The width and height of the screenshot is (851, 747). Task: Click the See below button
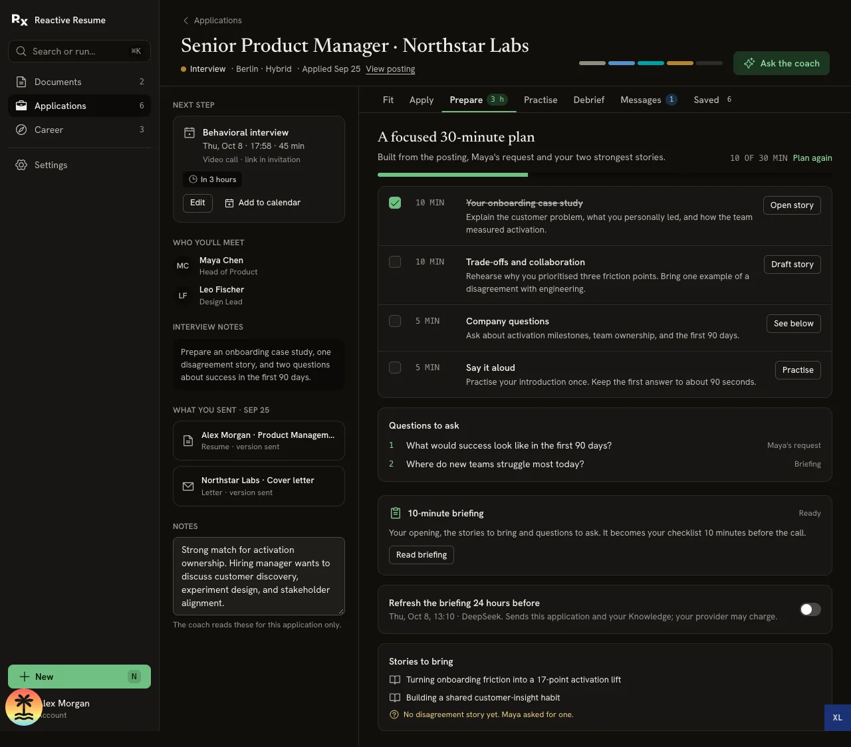[794, 324]
